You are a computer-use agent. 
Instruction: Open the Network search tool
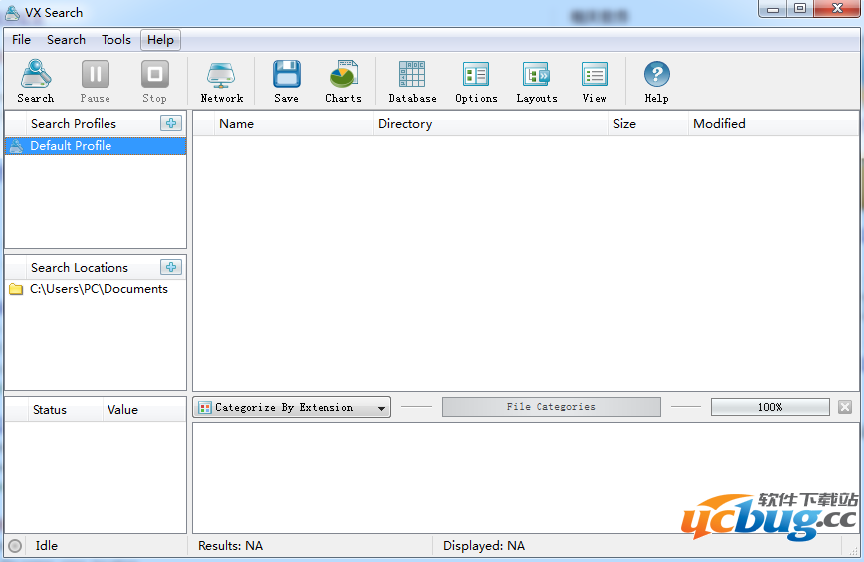point(222,82)
